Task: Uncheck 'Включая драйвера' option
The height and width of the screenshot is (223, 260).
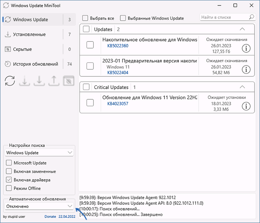Action: (9, 180)
